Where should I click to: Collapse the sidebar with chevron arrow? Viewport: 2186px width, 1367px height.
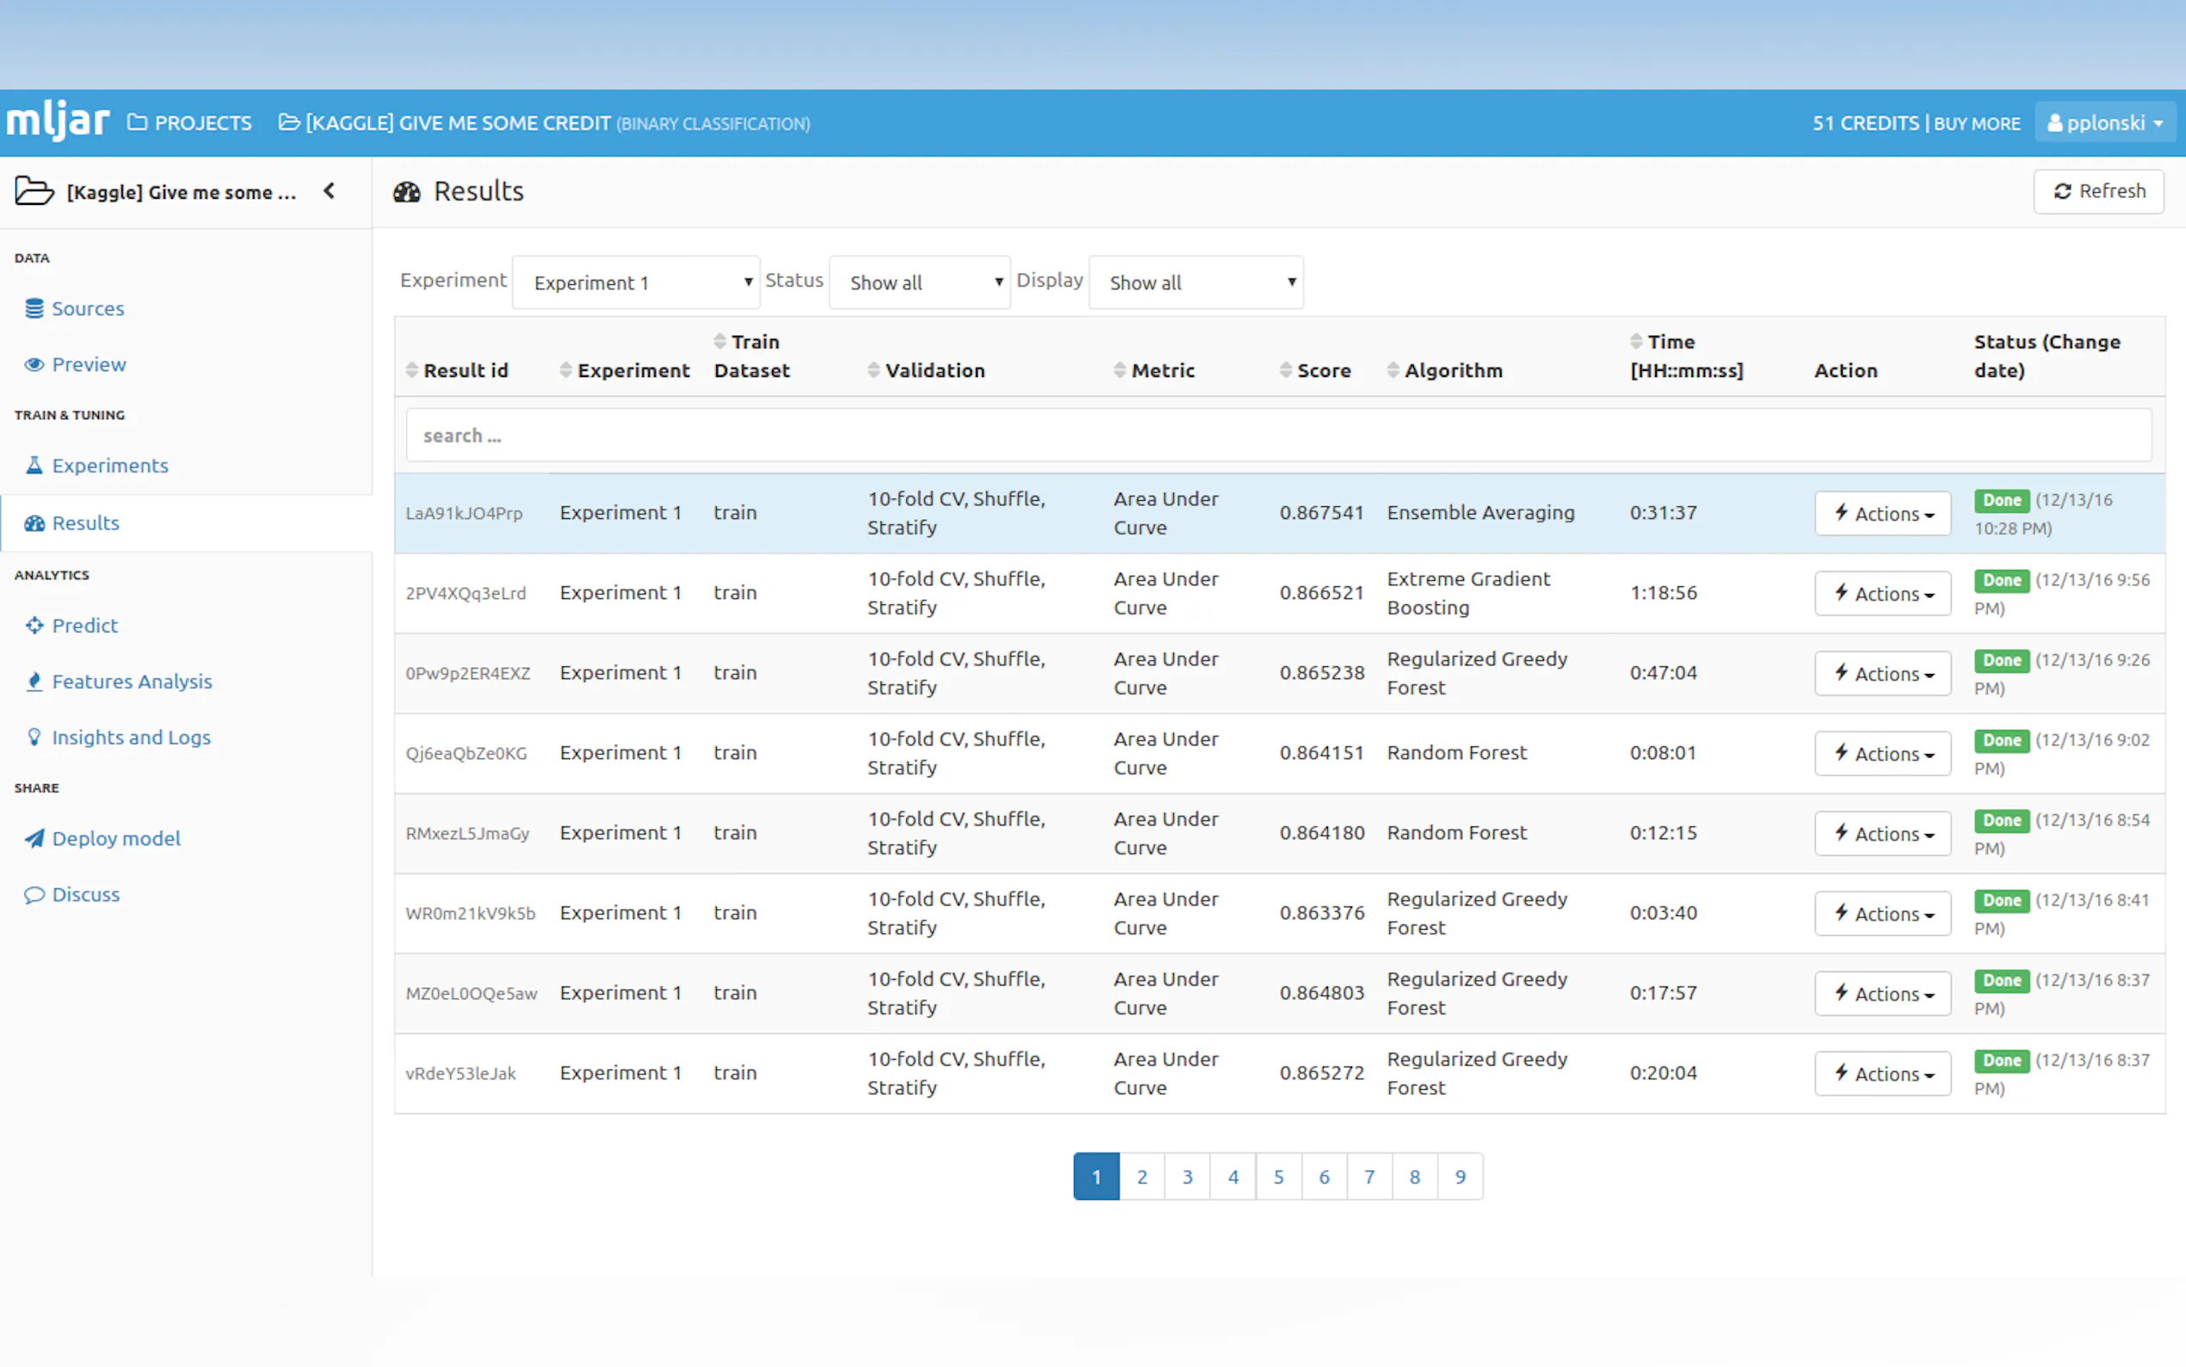[x=330, y=191]
